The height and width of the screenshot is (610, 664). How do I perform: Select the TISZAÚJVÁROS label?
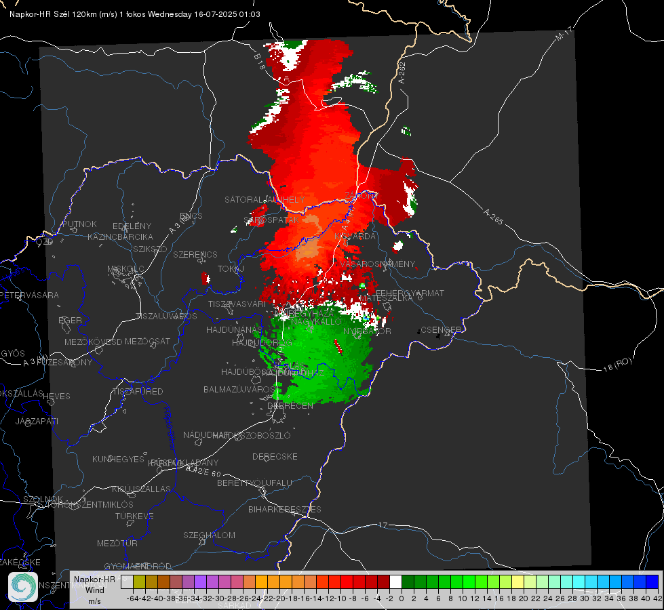[x=166, y=317]
